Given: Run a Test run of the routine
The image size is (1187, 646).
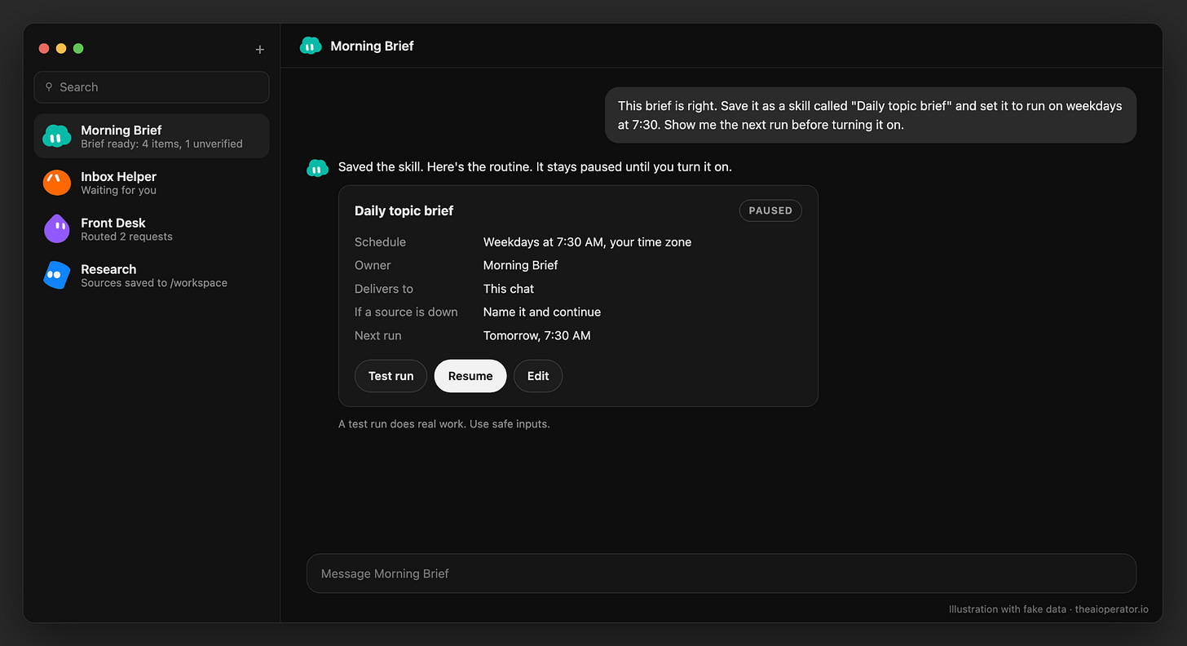Looking at the screenshot, I should tap(391, 376).
